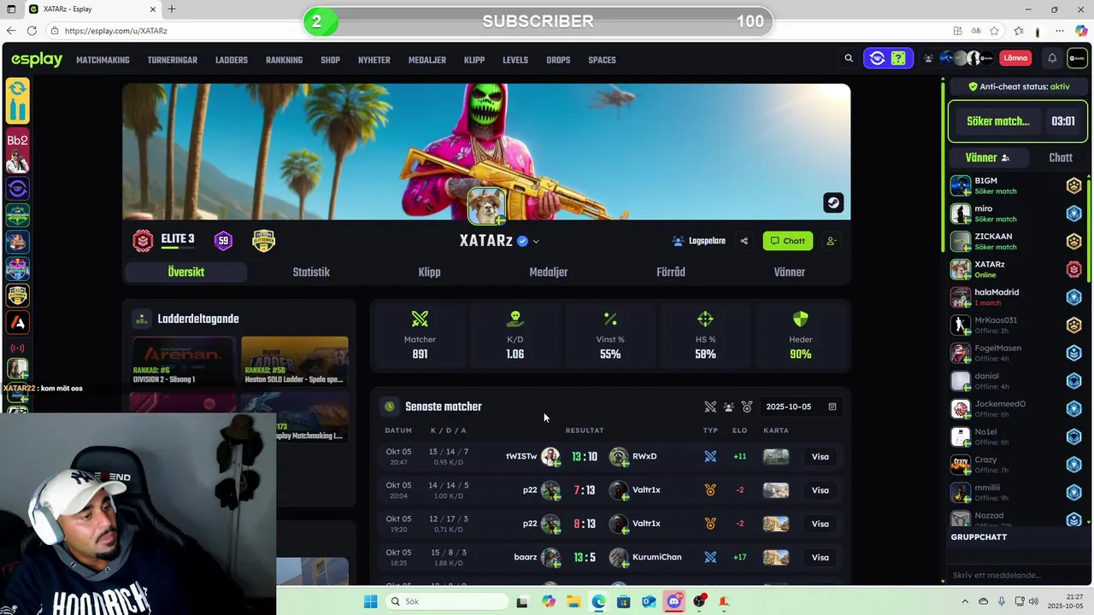The width and height of the screenshot is (1094, 615).
Task: Open the user avatar menu in header
Action: click(1077, 58)
